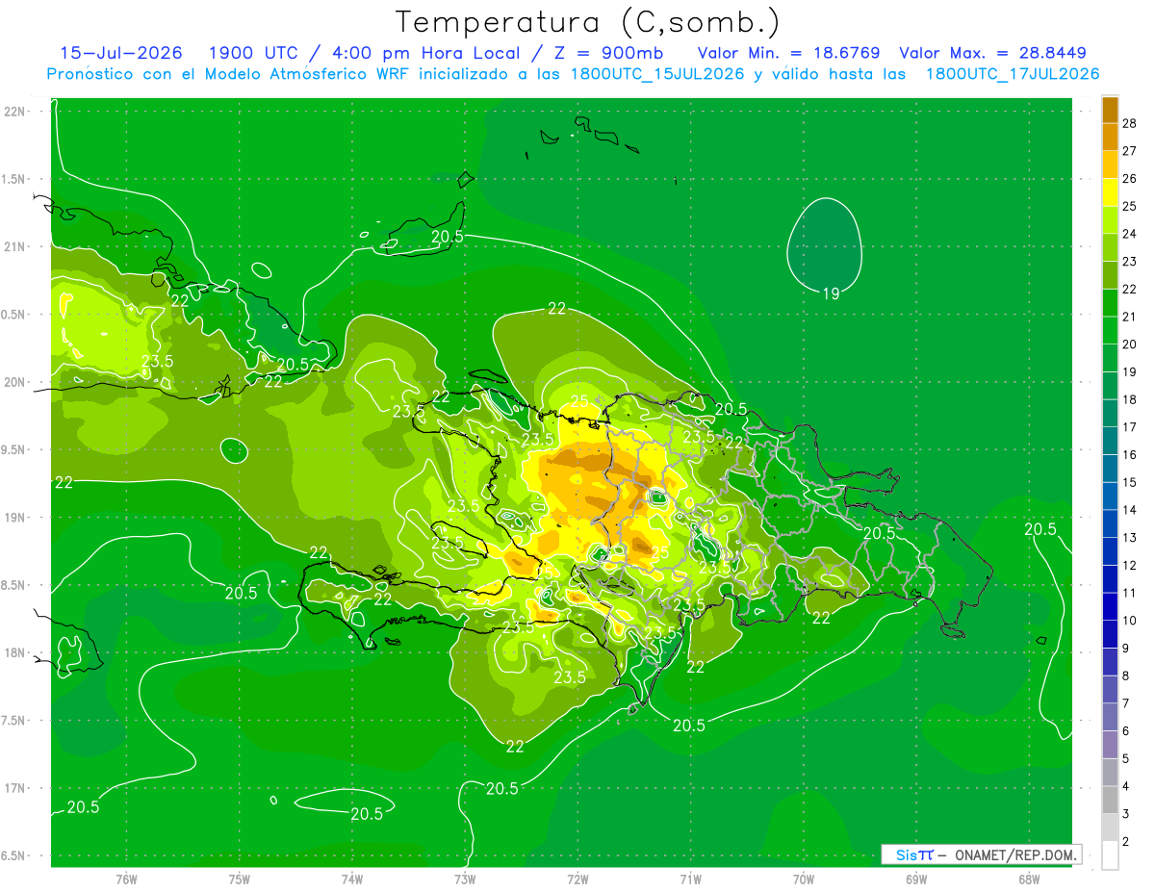Click the '68W' longitude axis label
Screen dimensions: 1155x892
pyautogui.click(x=1029, y=879)
